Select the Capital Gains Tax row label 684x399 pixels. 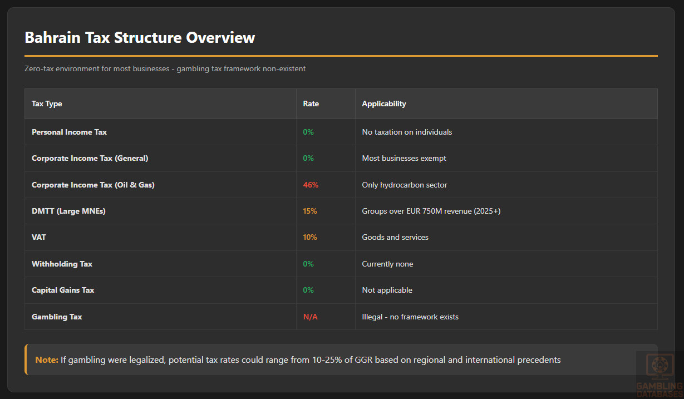coord(63,290)
